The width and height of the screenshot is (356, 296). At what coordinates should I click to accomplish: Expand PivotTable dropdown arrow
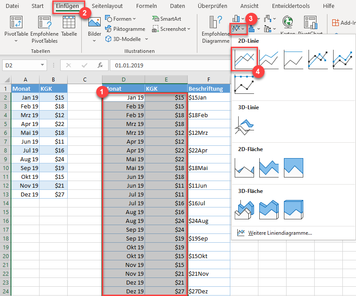(x=16, y=41)
